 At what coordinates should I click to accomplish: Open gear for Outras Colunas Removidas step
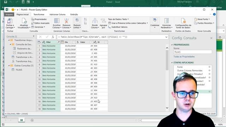(209, 71)
